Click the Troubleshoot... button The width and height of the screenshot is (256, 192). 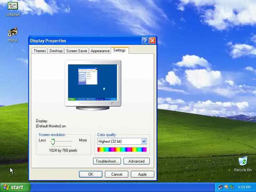[x=107, y=161]
